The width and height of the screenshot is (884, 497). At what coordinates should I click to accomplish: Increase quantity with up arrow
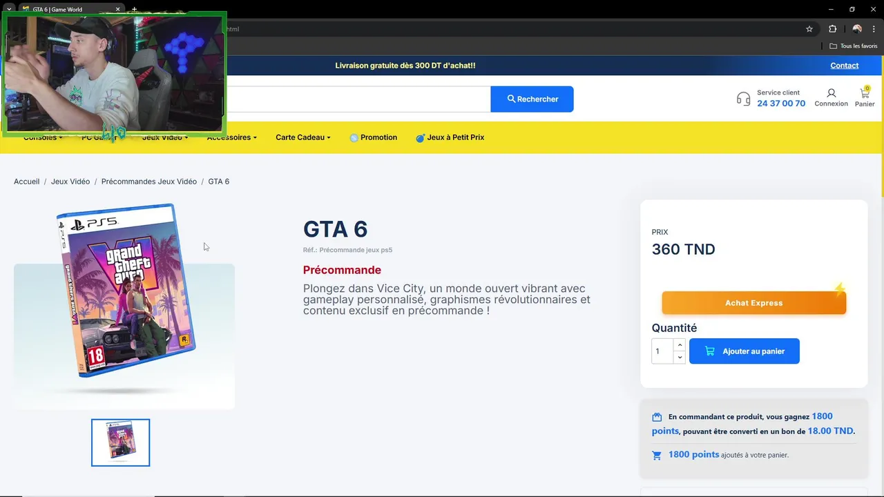(680, 344)
